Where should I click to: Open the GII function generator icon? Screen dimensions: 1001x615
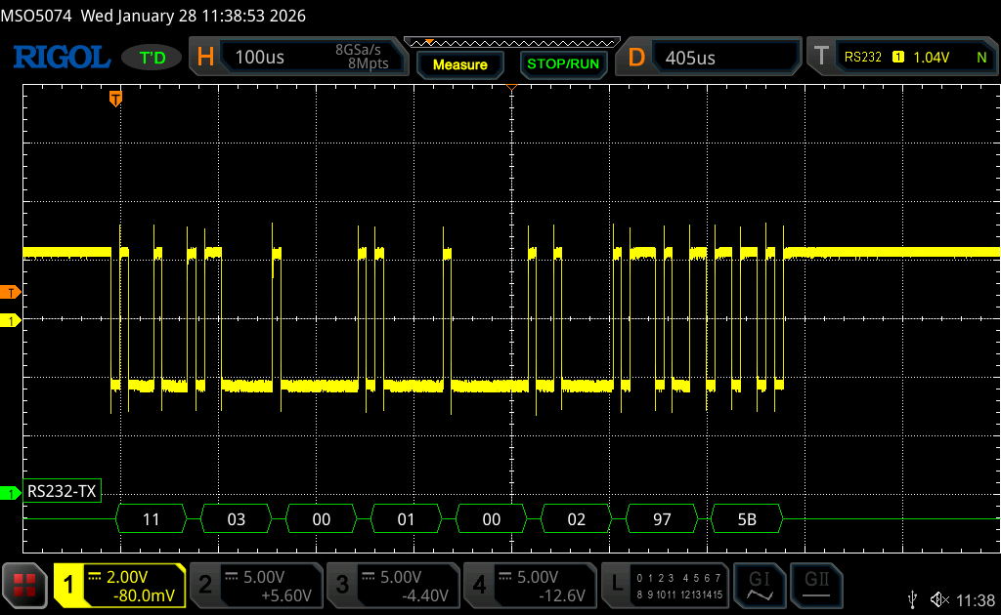point(815,586)
